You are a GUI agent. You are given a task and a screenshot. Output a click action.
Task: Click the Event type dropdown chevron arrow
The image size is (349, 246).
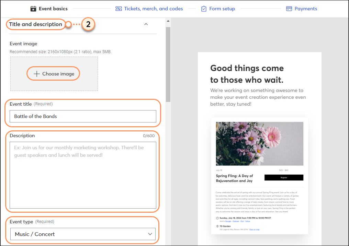[x=150, y=234]
